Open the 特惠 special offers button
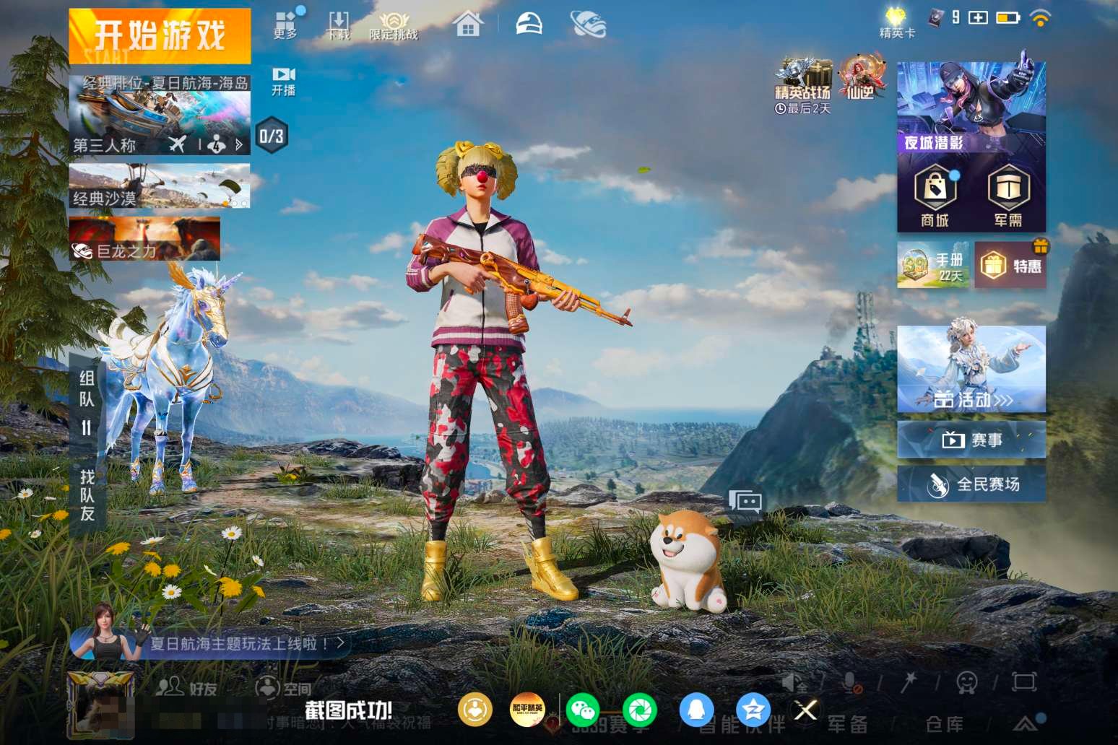 1011,265
